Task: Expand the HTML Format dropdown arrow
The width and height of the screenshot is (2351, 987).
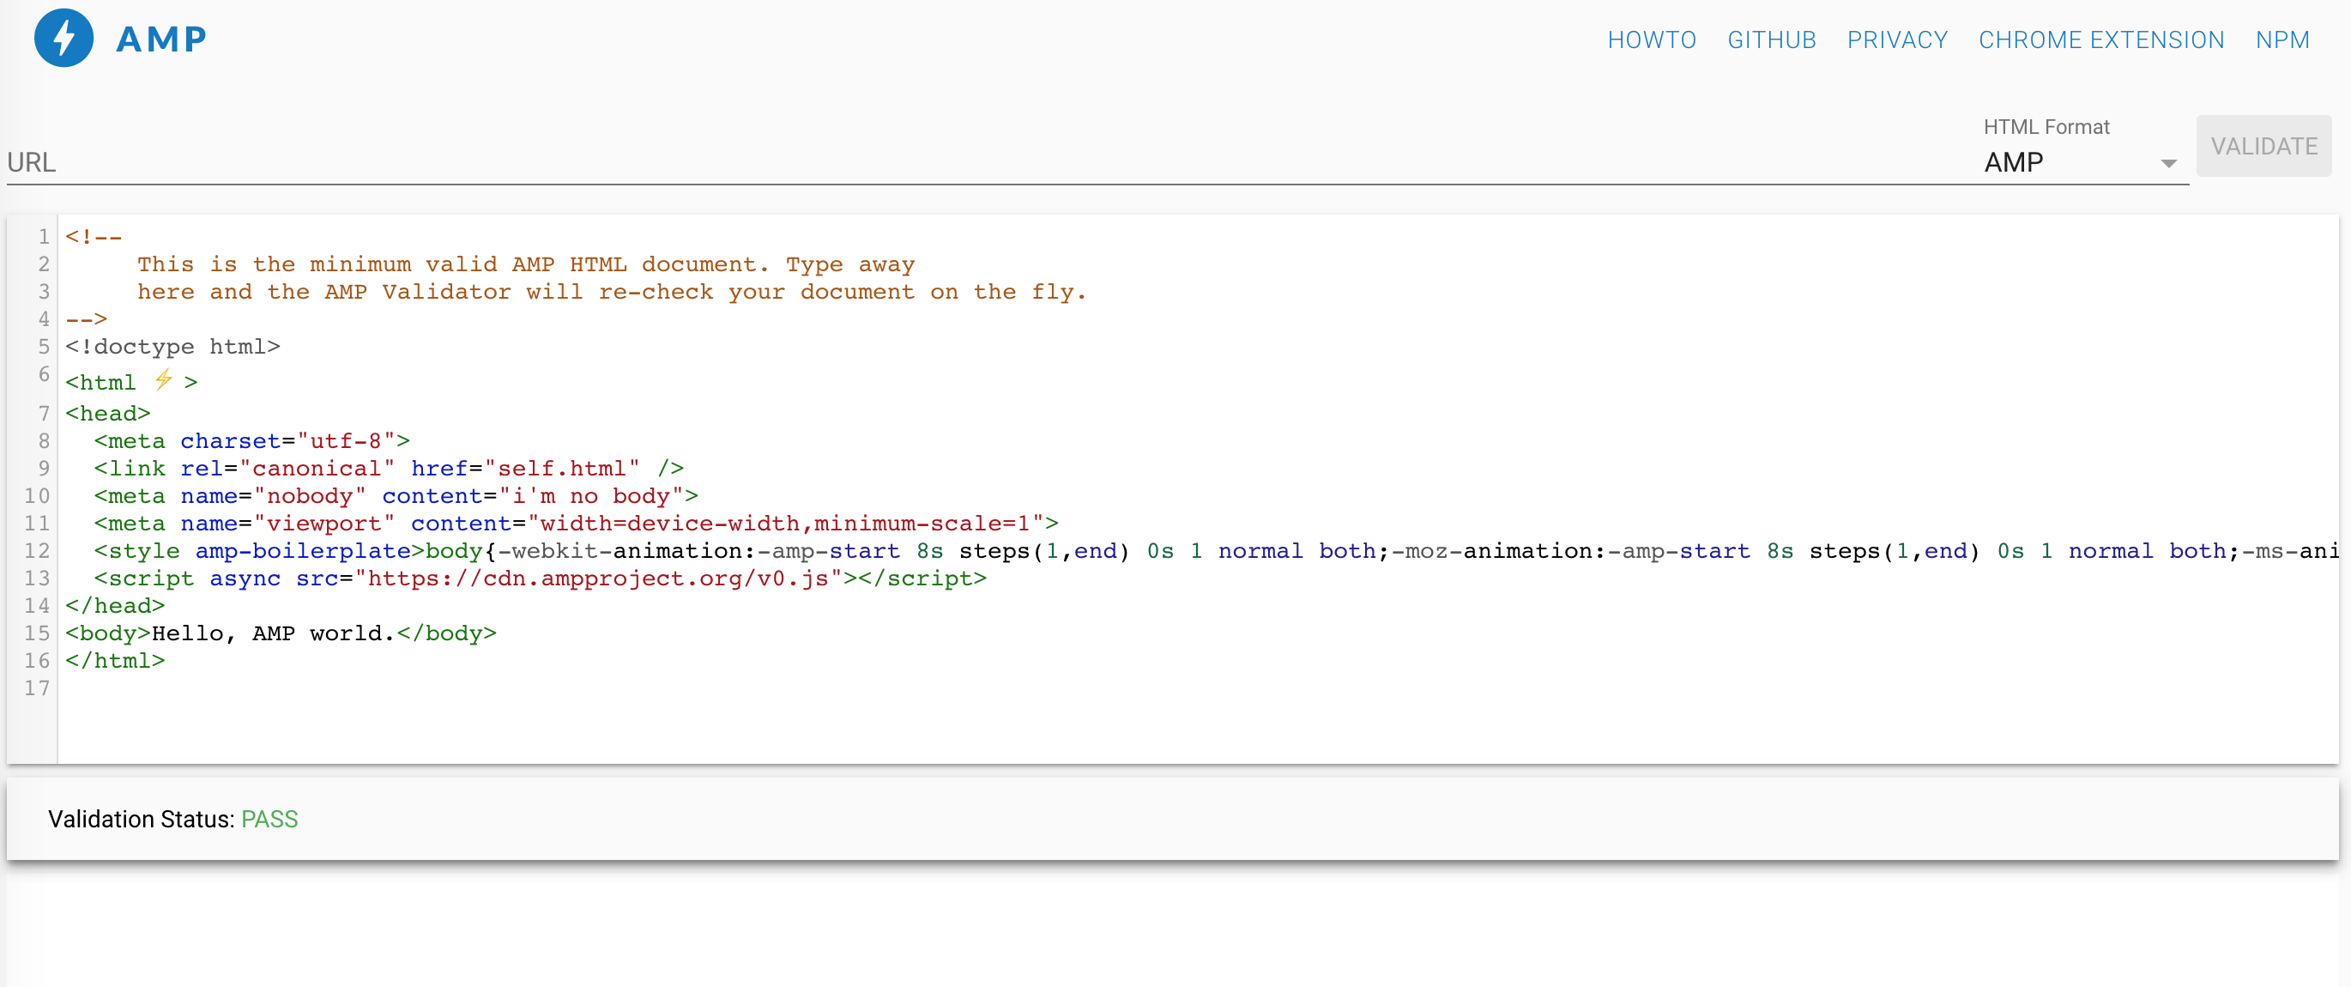Action: pos(2168,163)
